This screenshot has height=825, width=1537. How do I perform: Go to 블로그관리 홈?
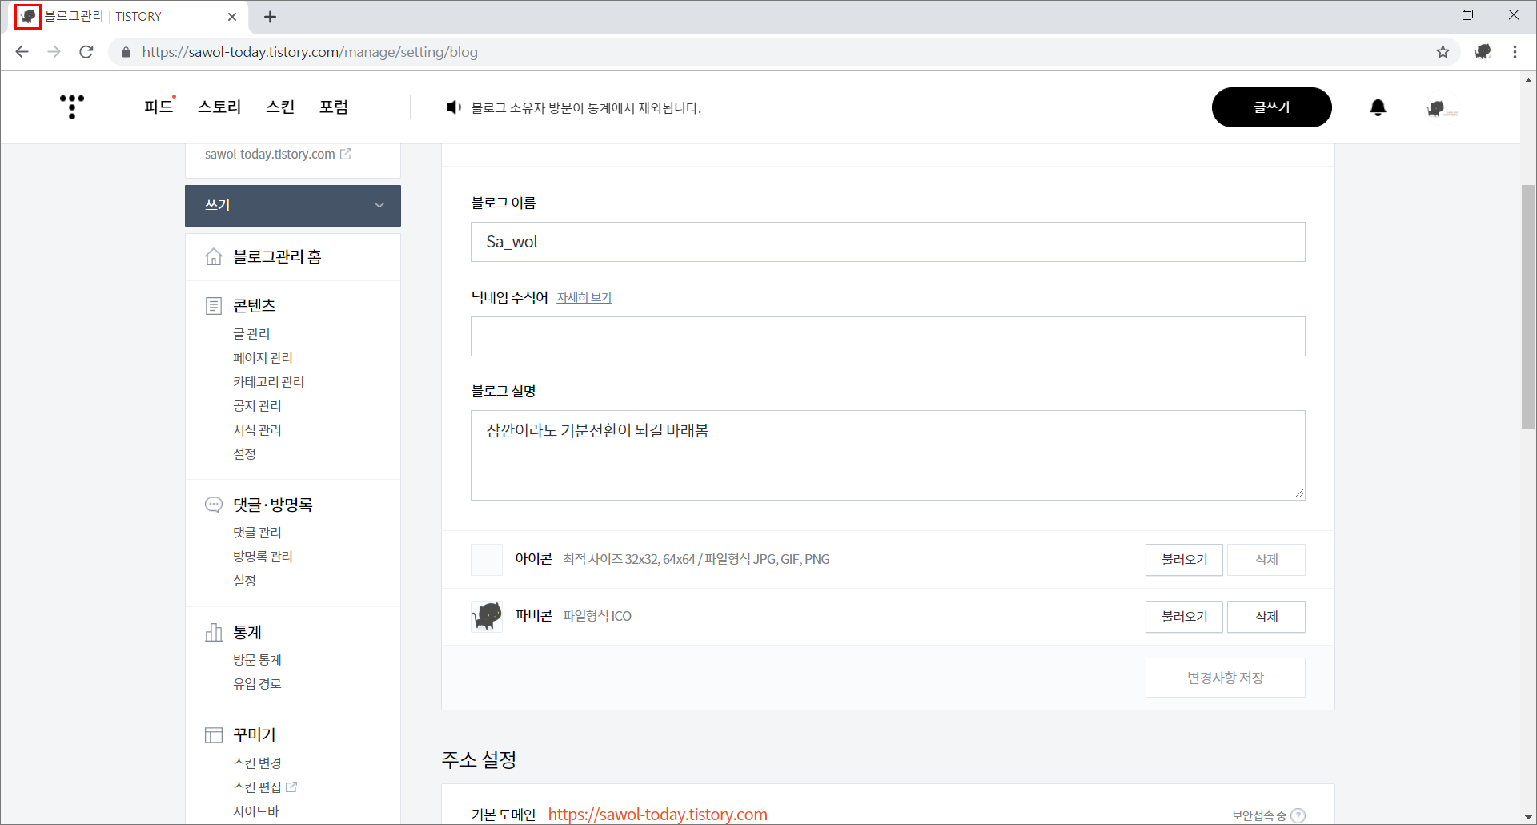click(x=277, y=256)
